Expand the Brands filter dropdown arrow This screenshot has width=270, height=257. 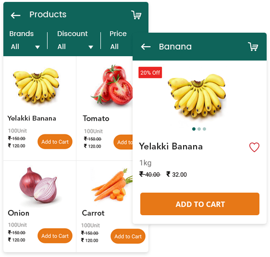click(37, 47)
